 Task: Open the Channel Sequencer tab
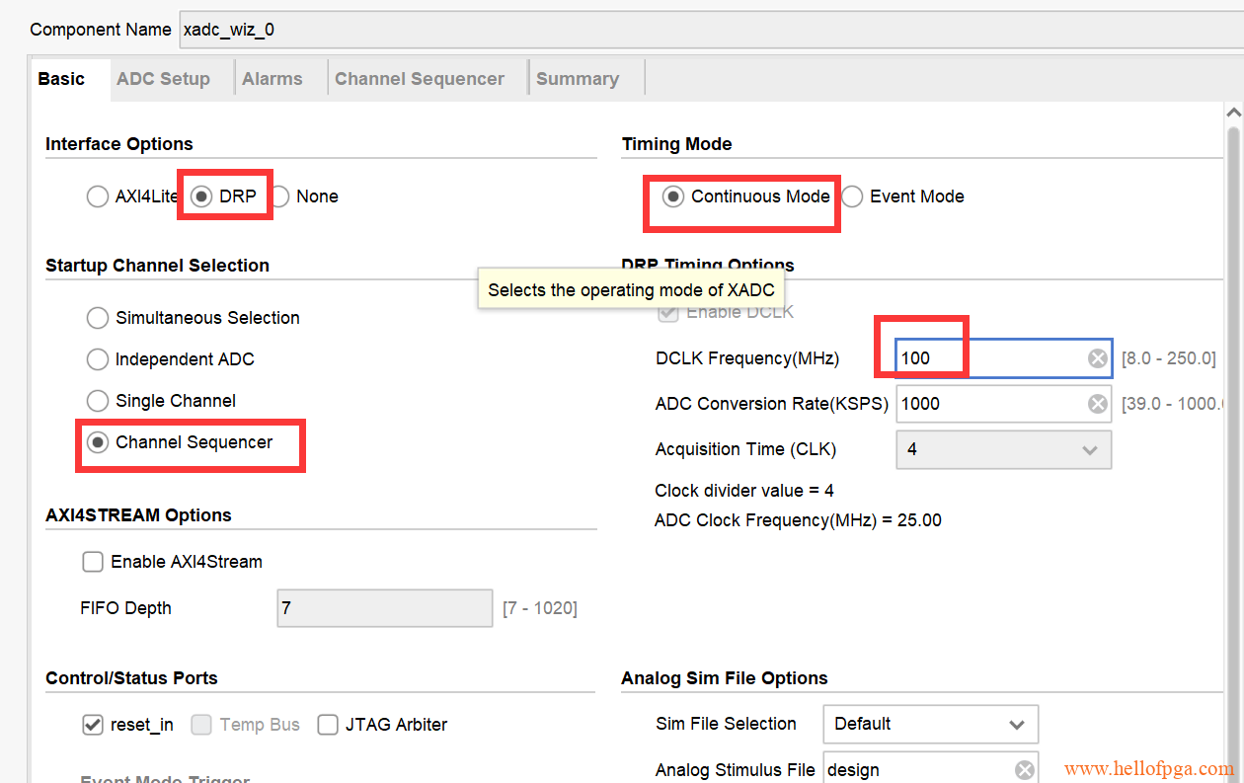(x=419, y=79)
